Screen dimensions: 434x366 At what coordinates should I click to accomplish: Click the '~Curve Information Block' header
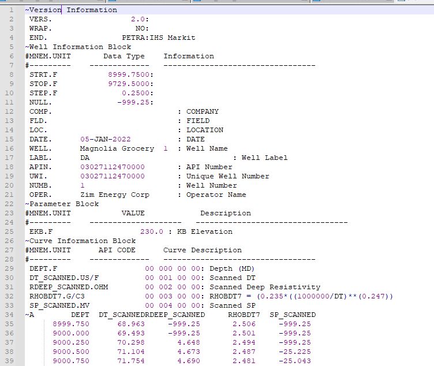coord(80,241)
